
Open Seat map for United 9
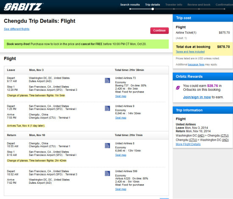pos(121,118)
